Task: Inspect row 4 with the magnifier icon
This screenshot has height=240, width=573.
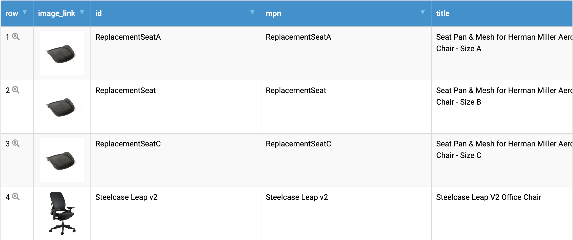Action: 16,197
